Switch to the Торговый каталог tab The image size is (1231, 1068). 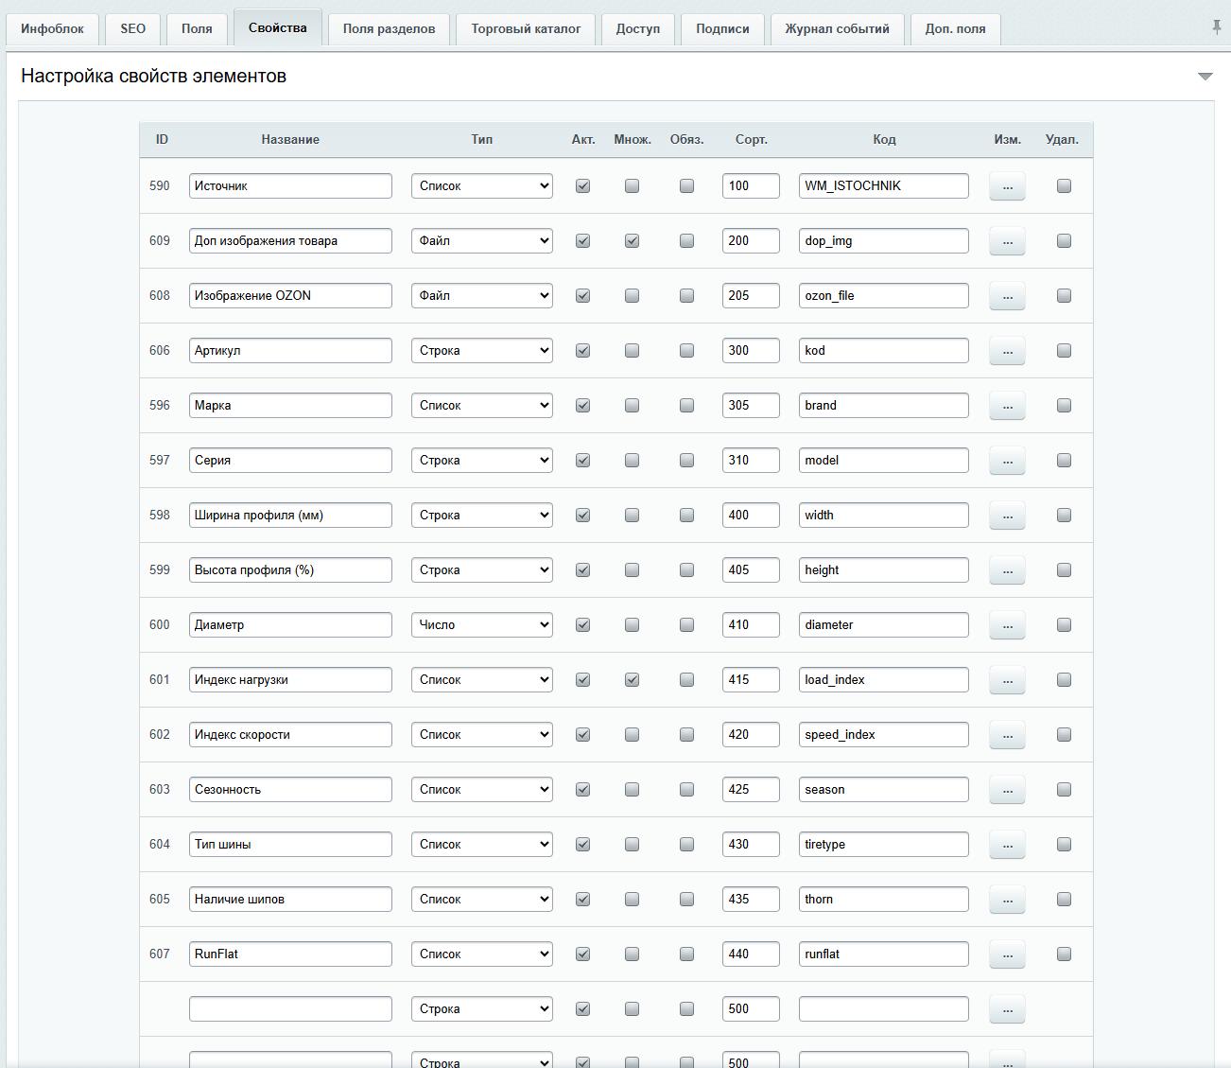point(526,29)
